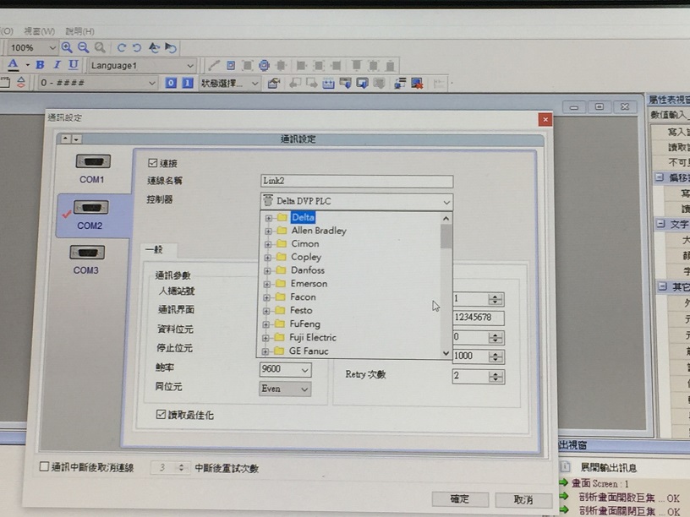
Task: Click the flip horizontal icon
Action: (x=154, y=47)
